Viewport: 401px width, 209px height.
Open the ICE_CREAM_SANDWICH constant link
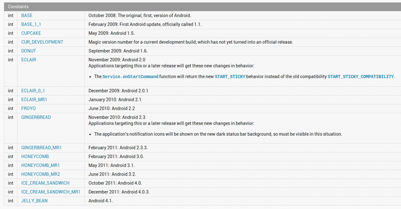(x=45, y=183)
